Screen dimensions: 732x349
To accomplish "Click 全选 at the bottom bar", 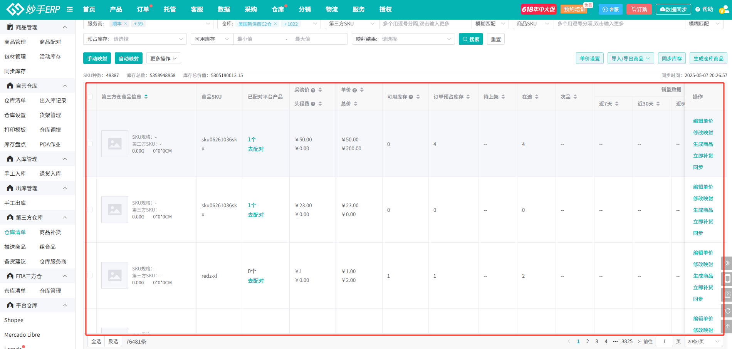I will pos(96,342).
